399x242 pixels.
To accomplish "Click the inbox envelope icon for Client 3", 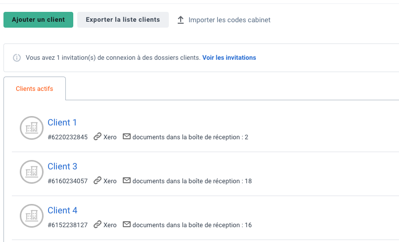I will tap(126, 181).
